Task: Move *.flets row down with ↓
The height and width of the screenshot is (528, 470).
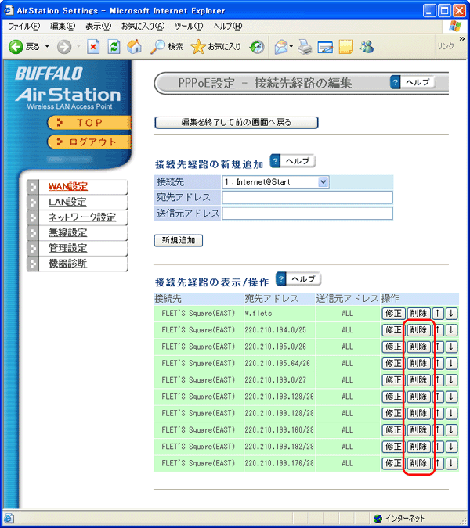Action: click(451, 314)
